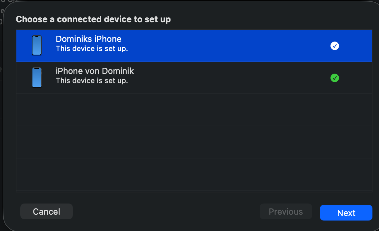Go back using the Previous button

pos(286,212)
